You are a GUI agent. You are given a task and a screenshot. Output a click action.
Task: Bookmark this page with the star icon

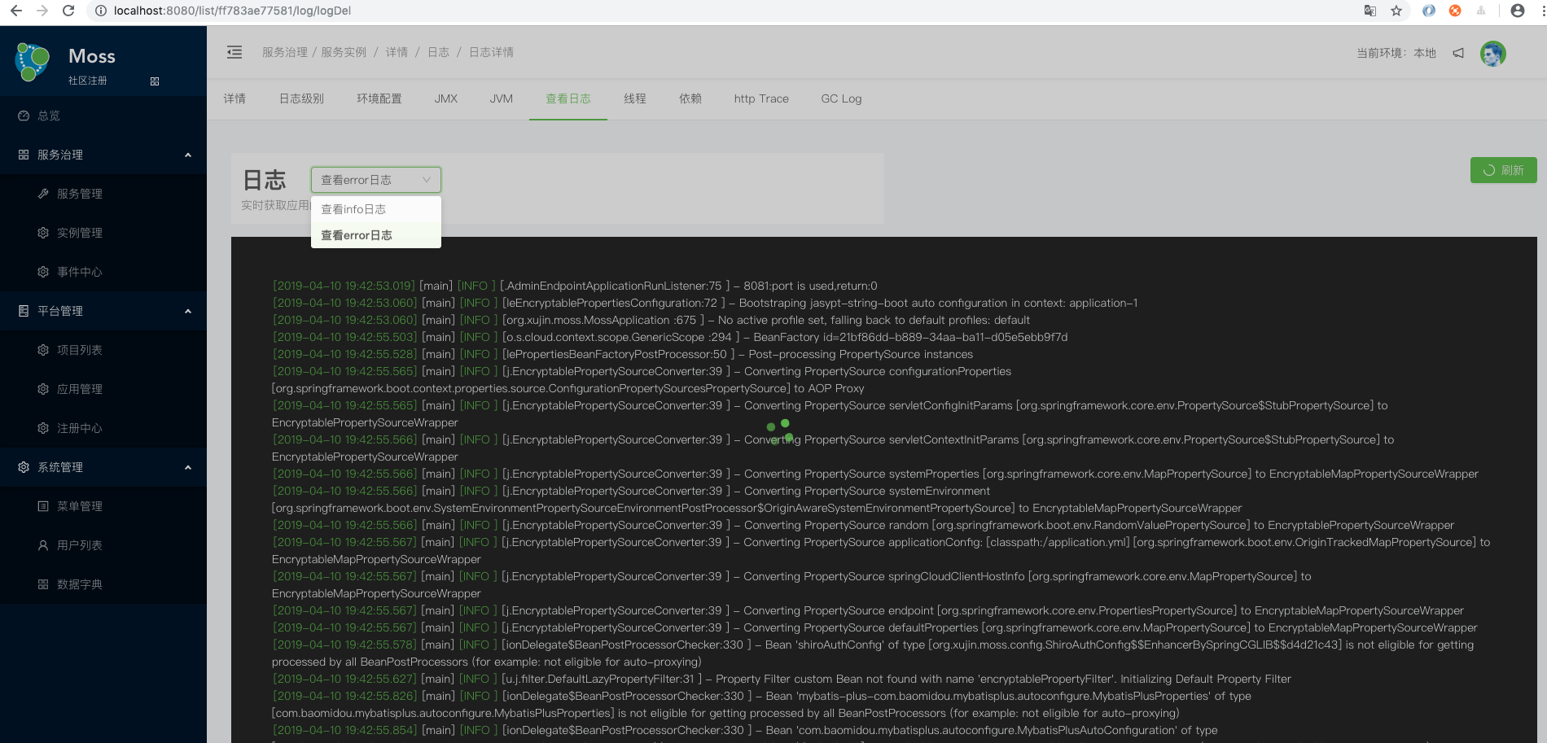(1396, 11)
